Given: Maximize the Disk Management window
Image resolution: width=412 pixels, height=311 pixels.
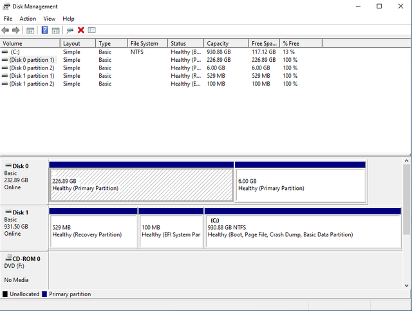Looking at the screenshot, I should [x=379, y=6].
